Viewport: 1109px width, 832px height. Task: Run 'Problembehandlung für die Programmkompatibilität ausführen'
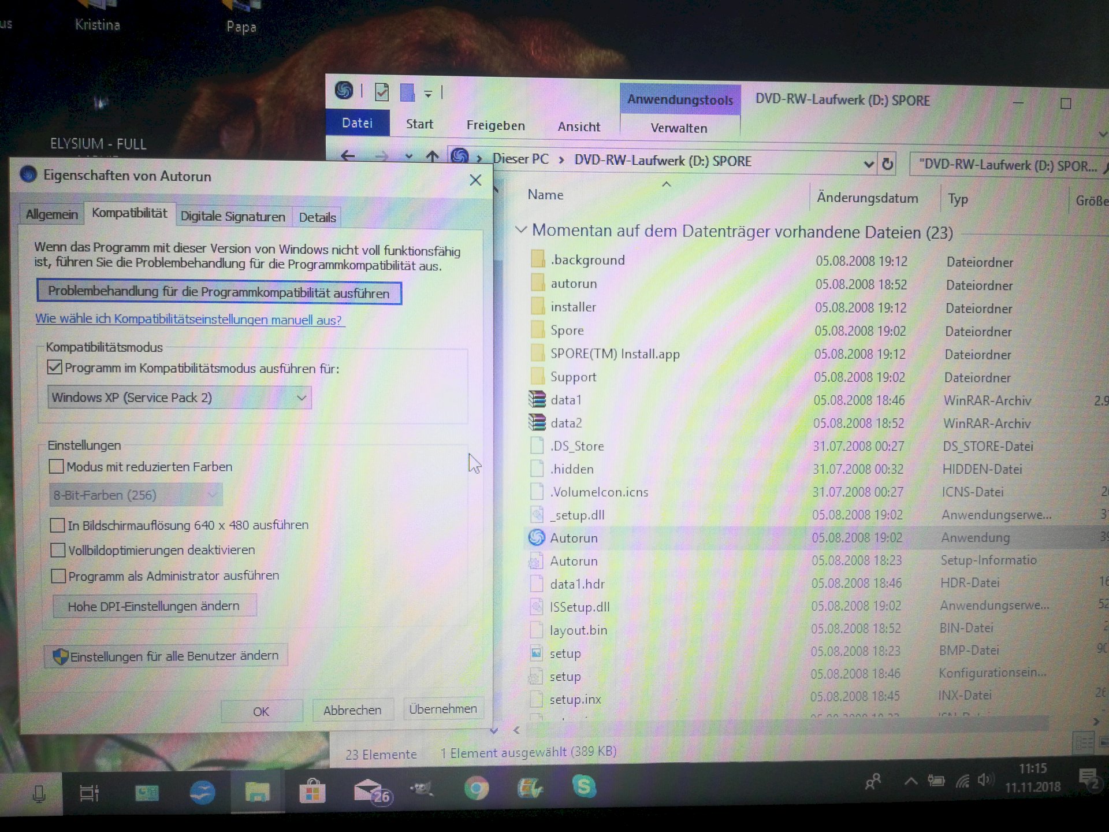pos(219,293)
